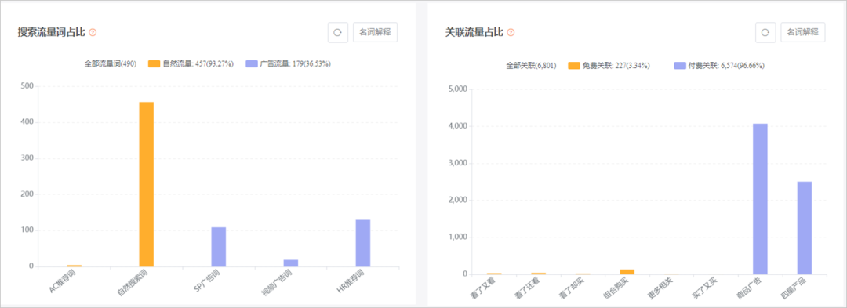Screen dimensions: 847x308
Task: Click the 搜索流量词占比 panel title
Action: click(x=51, y=32)
